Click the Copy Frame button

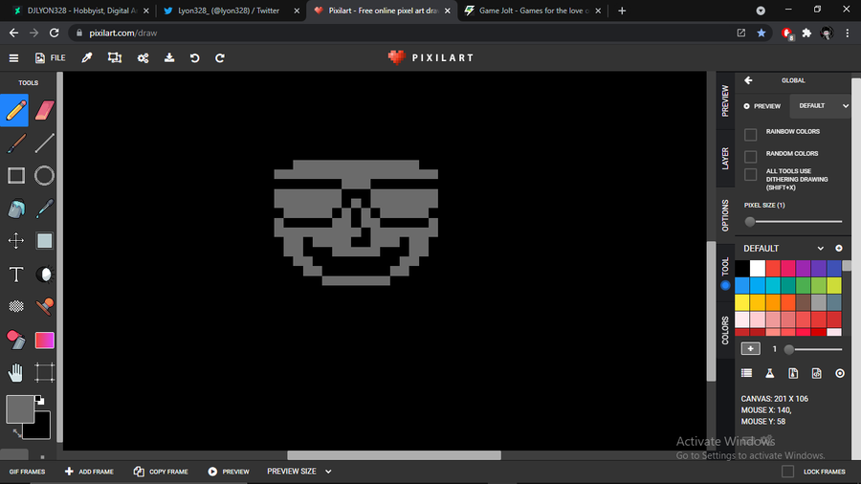(161, 472)
